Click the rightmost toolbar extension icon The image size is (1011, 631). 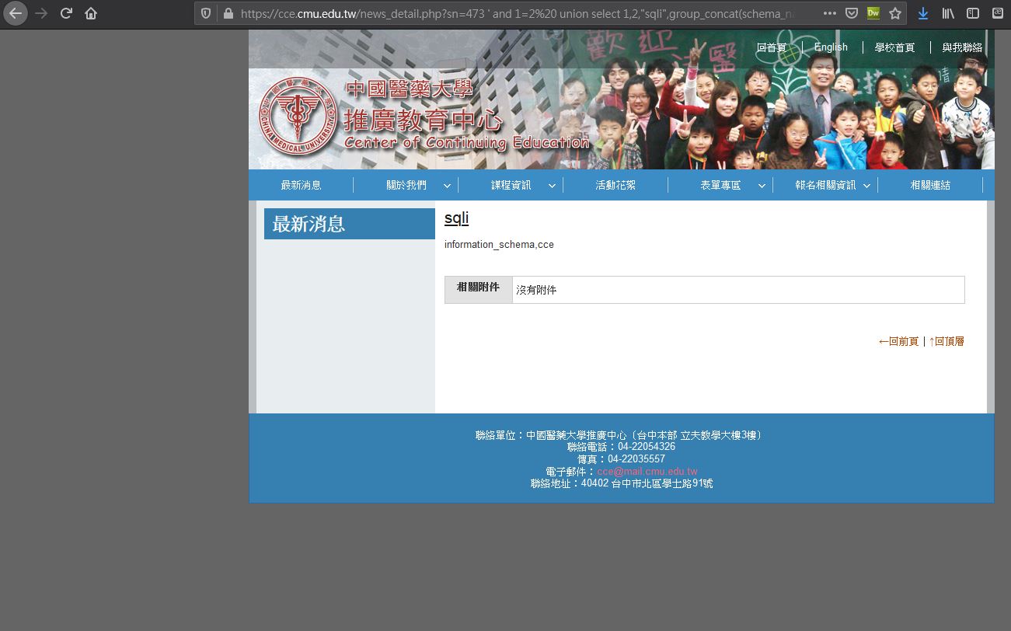pyautogui.click(x=998, y=13)
